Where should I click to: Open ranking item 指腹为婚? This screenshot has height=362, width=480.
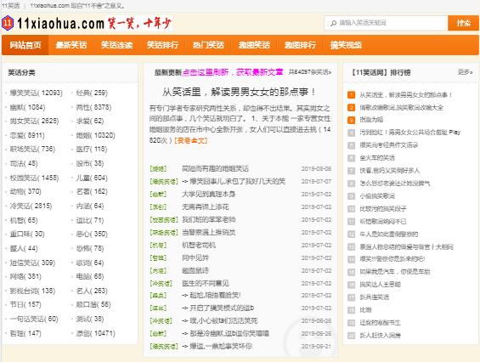click(x=371, y=120)
